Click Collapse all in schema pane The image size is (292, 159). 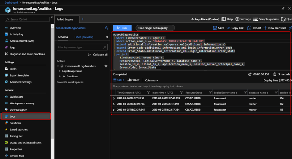(98, 54)
